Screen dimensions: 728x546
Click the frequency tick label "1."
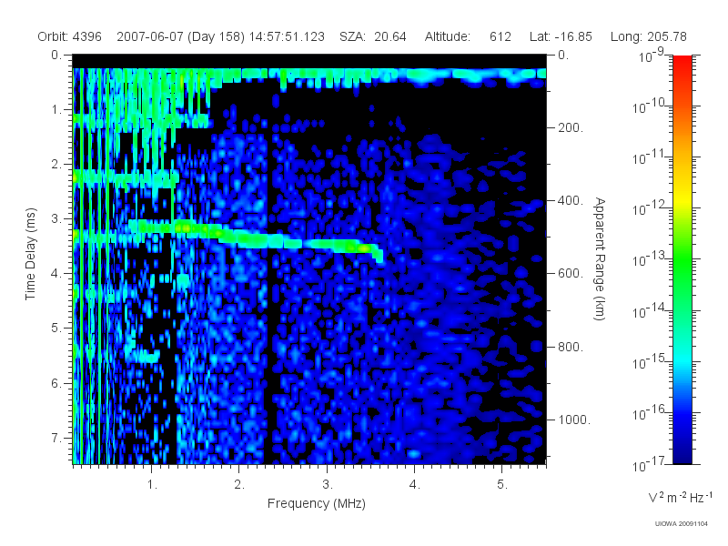coord(152,485)
